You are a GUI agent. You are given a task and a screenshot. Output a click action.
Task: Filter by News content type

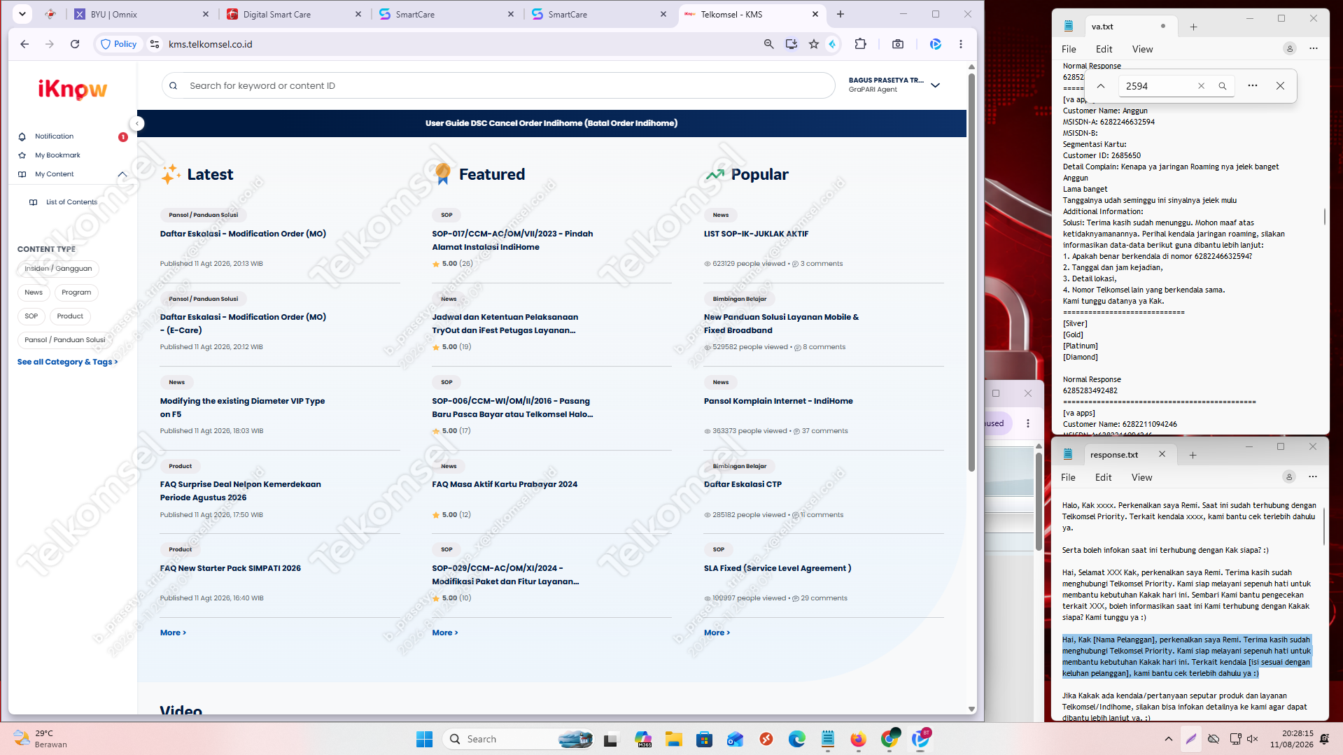coord(34,292)
